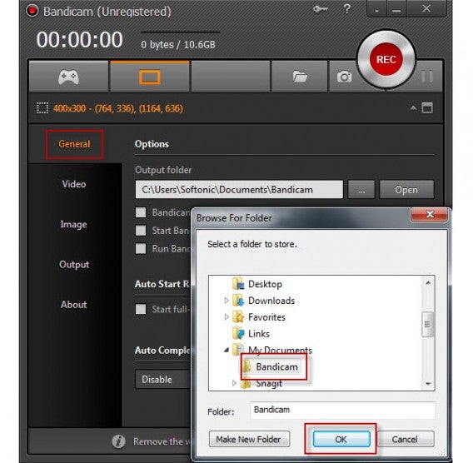The height and width of the screenshot is (463, 473).
Task: Switch to game recording mode gamepad icon
Action: tap(69, 77)
